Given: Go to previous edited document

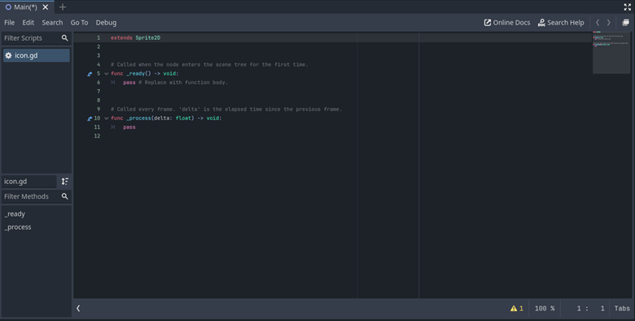Looking at the screenshot, I should click(598, 23).
